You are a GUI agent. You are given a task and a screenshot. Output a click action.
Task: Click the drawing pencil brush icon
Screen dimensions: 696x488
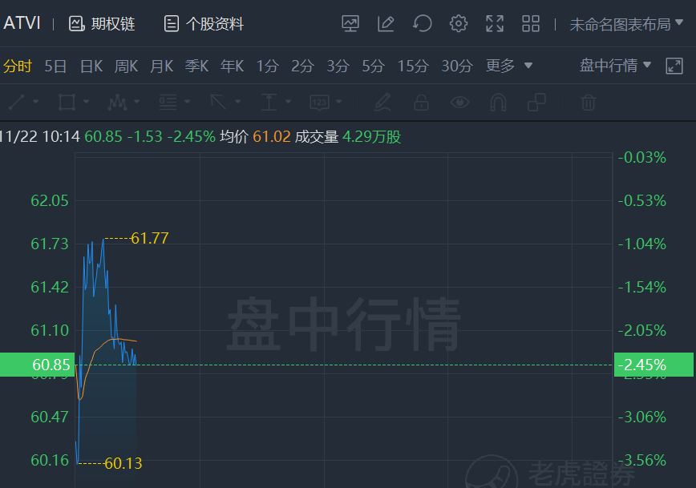coord(382,102)
